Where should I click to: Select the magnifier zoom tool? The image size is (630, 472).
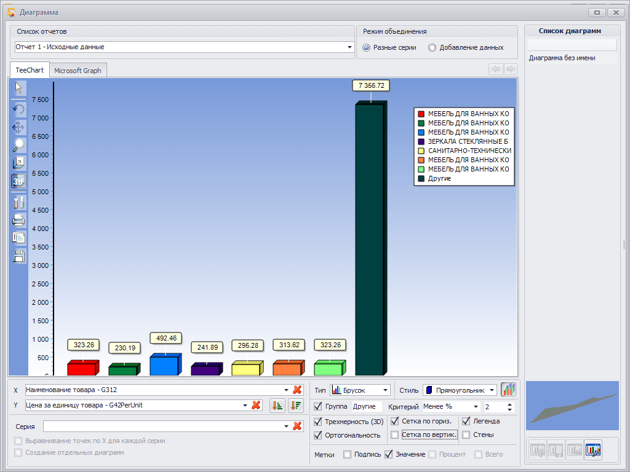pyautogui.click(x=18, y=145)
